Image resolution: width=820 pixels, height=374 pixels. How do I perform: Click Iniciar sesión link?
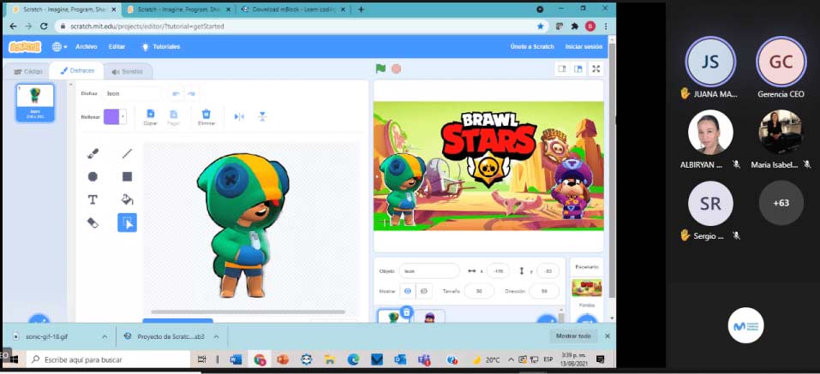[x=584, y=46]
